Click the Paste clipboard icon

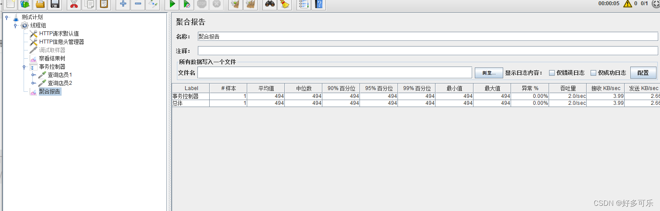(104, 4)
